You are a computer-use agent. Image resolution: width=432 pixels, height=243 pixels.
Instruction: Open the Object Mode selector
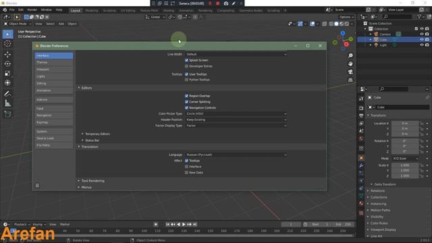(18, 24)
